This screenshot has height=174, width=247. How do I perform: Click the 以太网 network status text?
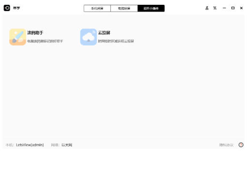(67, 145)
